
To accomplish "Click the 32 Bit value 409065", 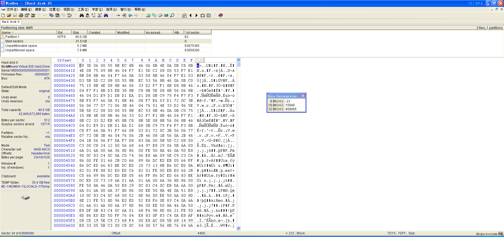I will [291, 109].
